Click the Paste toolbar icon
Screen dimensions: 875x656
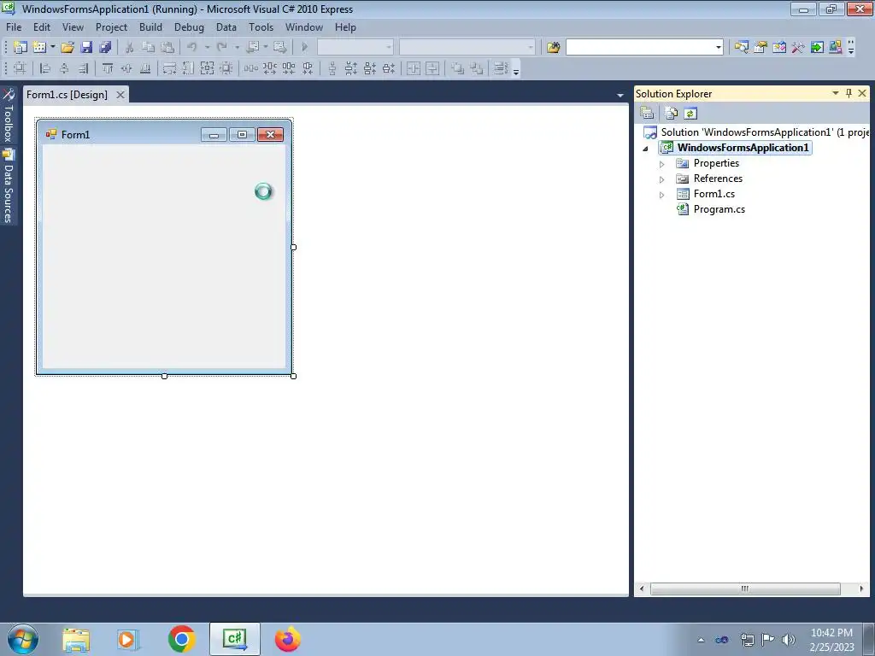(x=167, y=48)
